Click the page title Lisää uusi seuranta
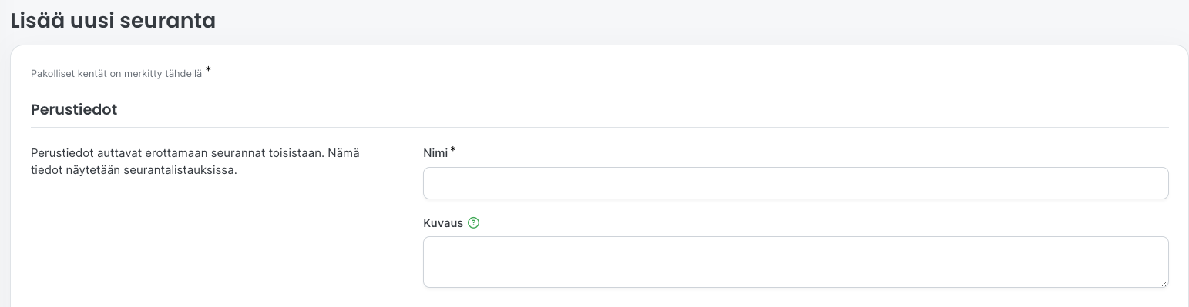Viewport: 1189px width, 307px height. [x=113, y=21]
